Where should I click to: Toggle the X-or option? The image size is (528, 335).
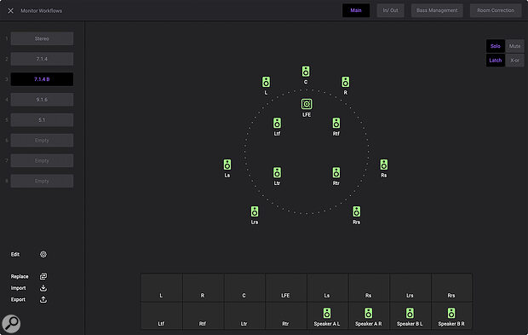514,61
